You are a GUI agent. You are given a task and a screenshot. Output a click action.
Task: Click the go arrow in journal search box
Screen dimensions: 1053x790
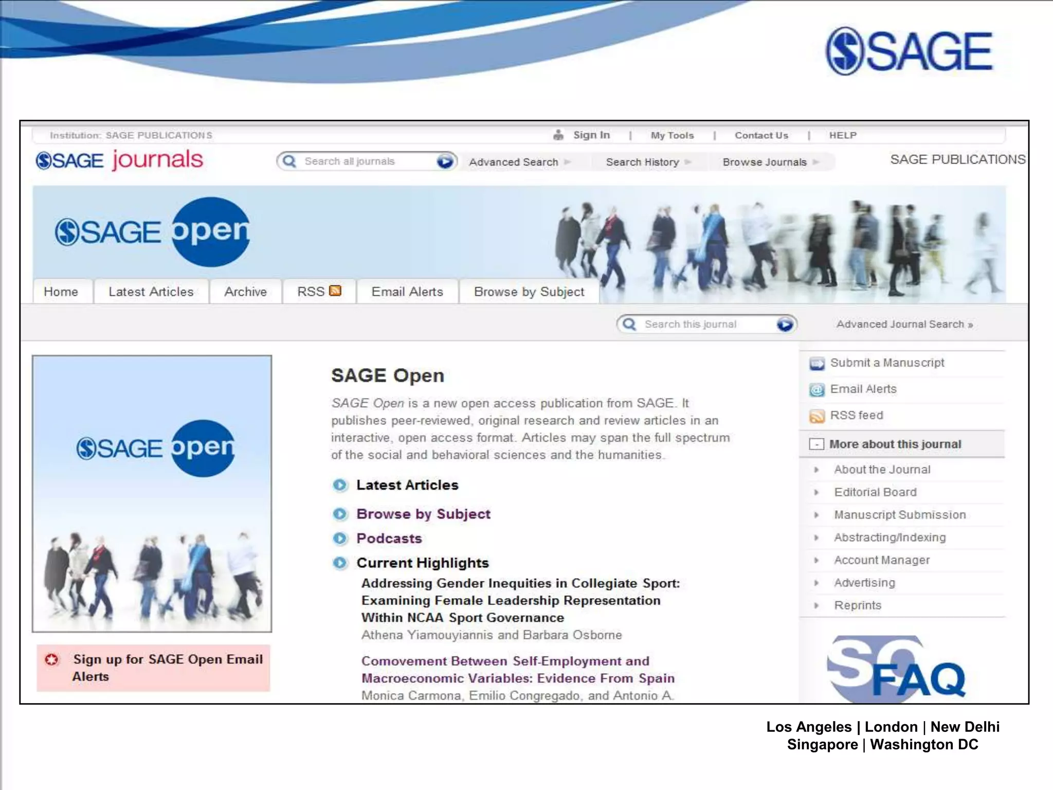[785, 324]
